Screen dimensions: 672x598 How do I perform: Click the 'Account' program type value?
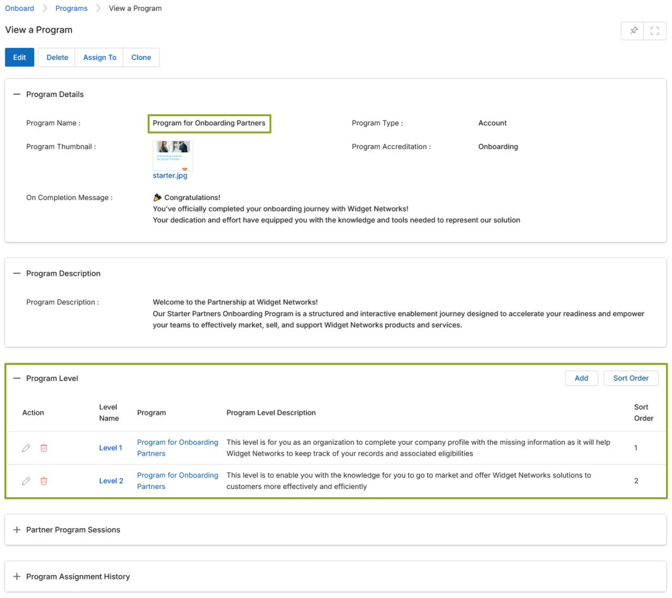point(493,123)
